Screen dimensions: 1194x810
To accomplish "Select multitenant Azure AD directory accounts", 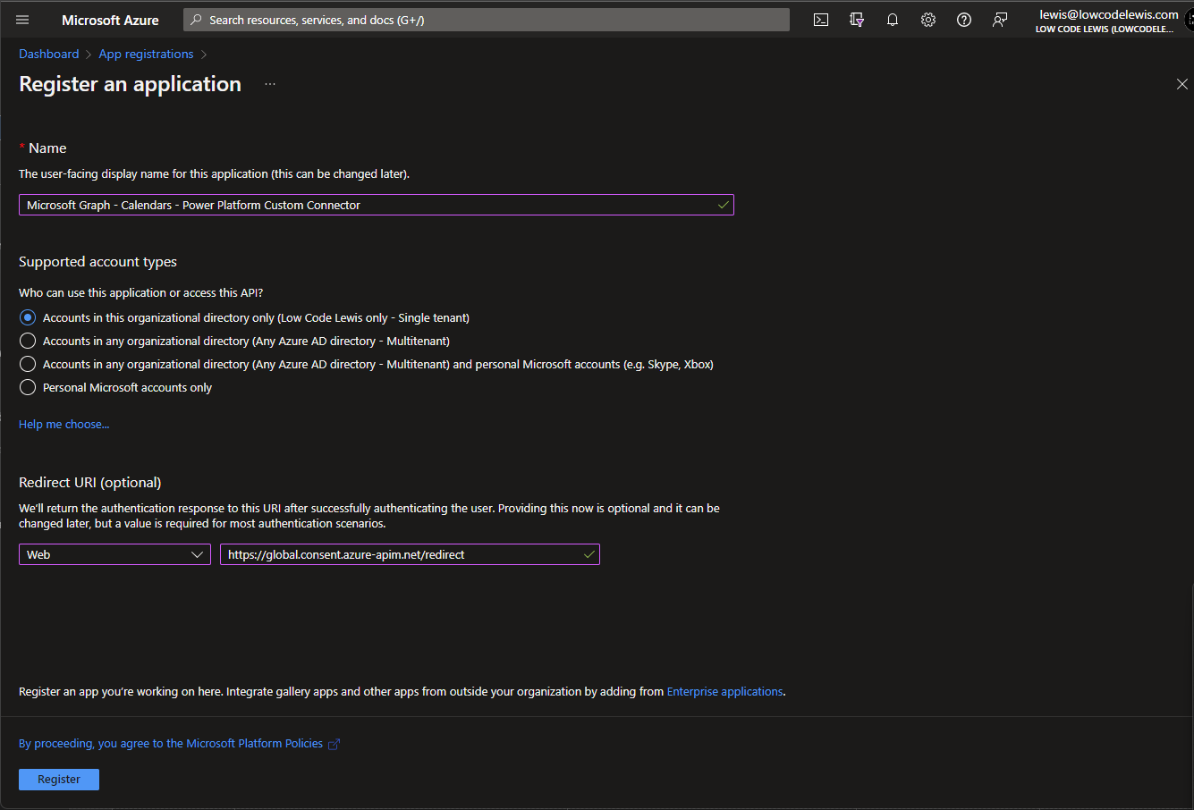I will 27,341.
